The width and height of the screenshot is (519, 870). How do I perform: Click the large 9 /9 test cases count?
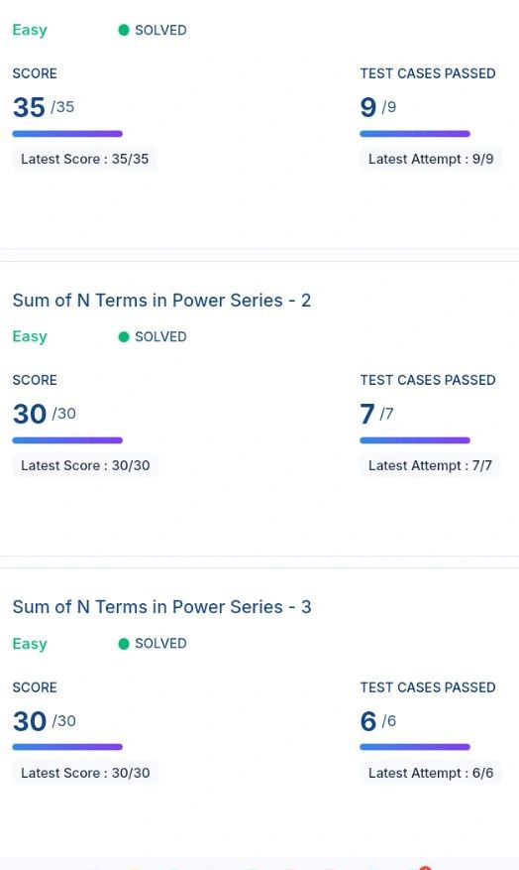(x=378, y=107)
